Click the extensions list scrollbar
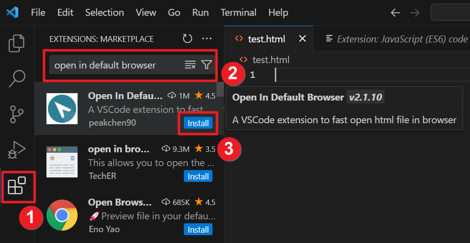The image size is (470, 243). point(220,89)
